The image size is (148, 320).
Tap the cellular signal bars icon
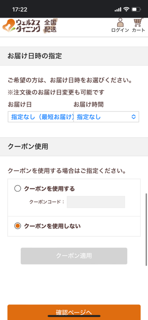118,9
